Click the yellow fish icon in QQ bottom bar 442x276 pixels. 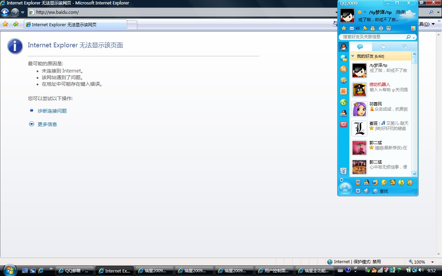(x=384, y=182)
